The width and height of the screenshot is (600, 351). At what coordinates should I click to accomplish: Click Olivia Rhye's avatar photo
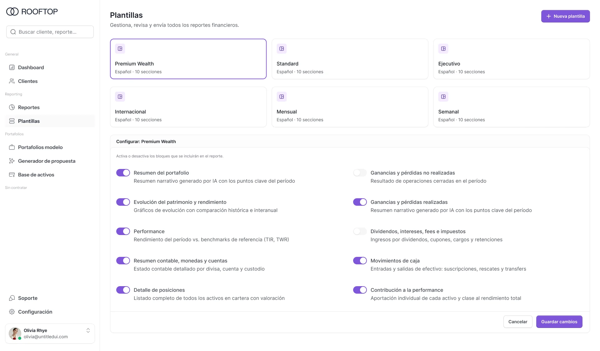click(15, 334)
